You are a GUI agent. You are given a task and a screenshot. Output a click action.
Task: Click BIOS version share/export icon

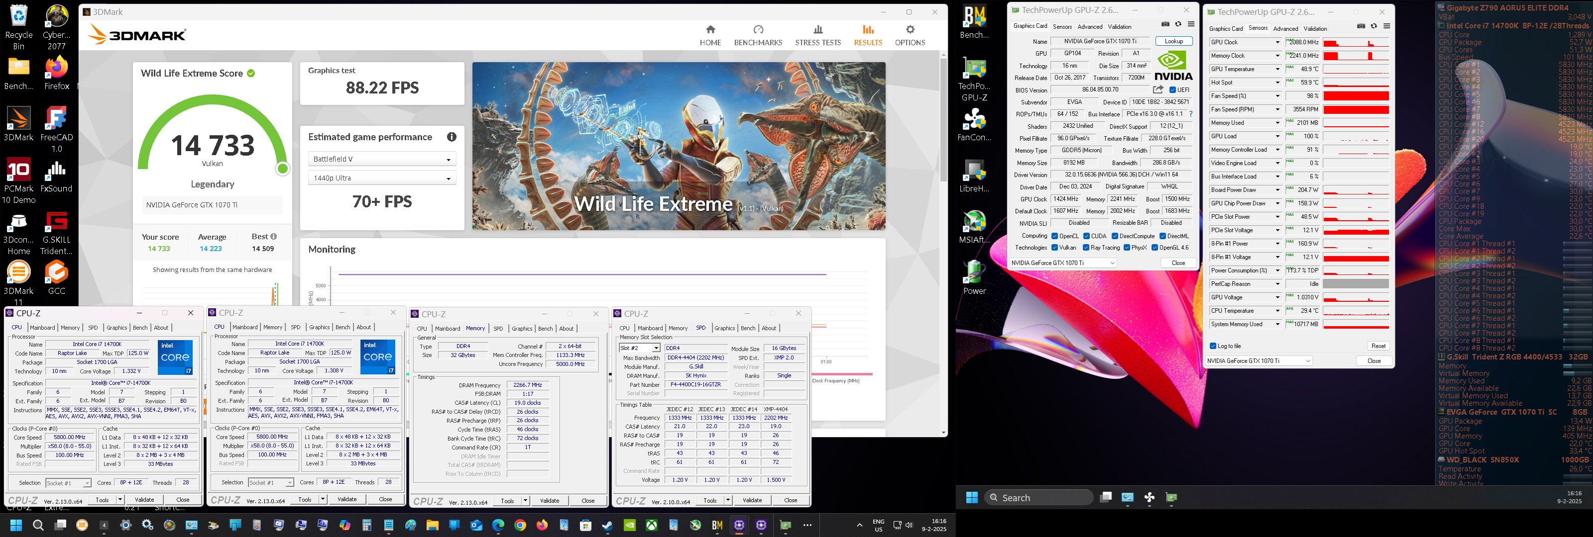(1158, 89)
